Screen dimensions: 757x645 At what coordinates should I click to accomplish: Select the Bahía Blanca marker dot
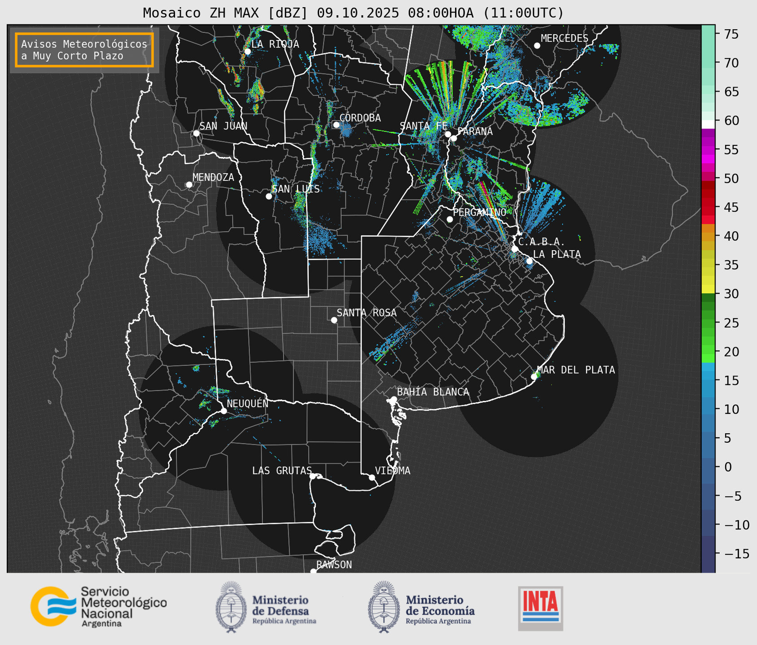click(x=394, y=399)
